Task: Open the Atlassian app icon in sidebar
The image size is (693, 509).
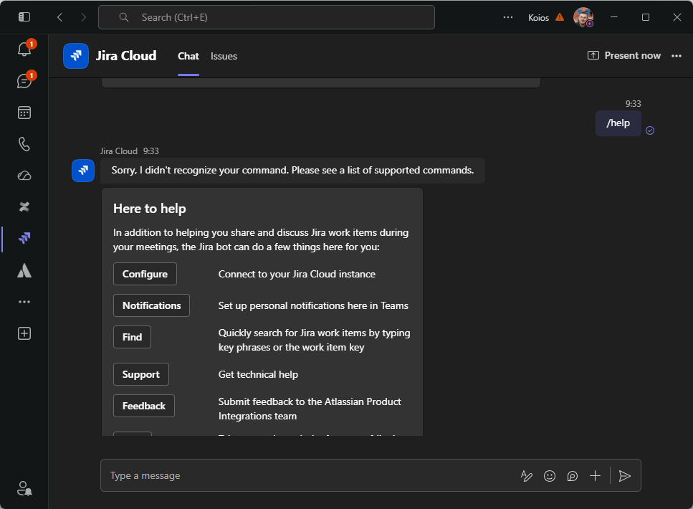Action: (x=24, y=270)
